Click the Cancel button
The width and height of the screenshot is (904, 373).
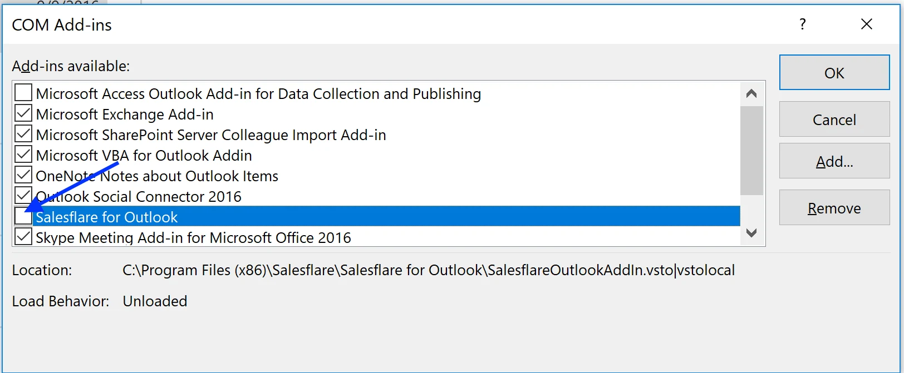click(x=834, y=119)
